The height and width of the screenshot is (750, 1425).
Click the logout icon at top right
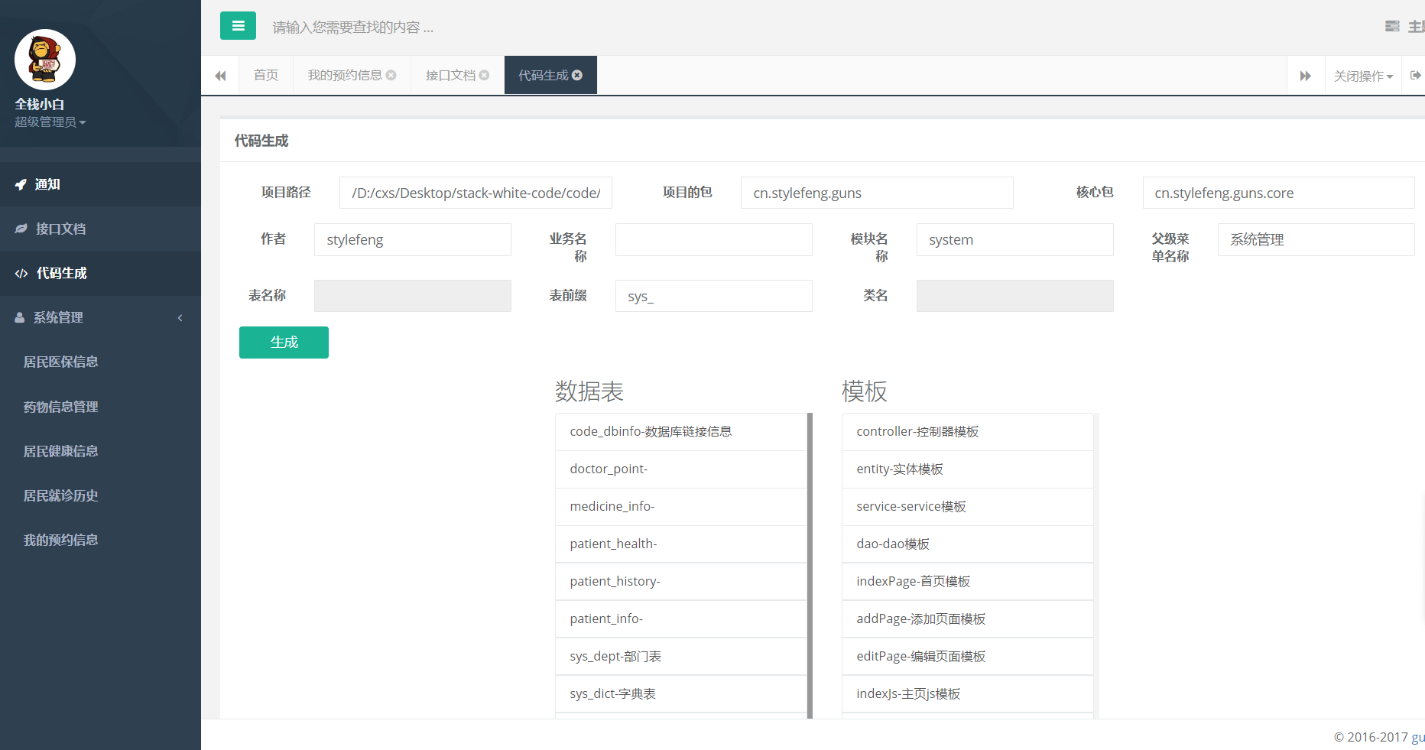1416,75
